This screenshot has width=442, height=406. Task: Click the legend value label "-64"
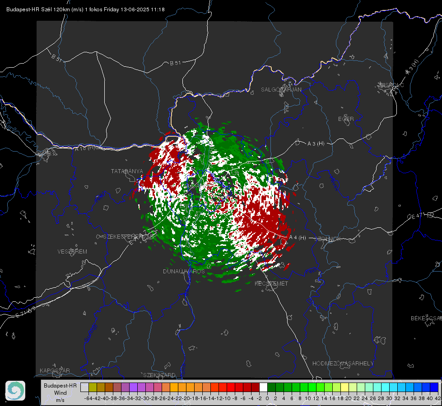click(x=88, y=398)
